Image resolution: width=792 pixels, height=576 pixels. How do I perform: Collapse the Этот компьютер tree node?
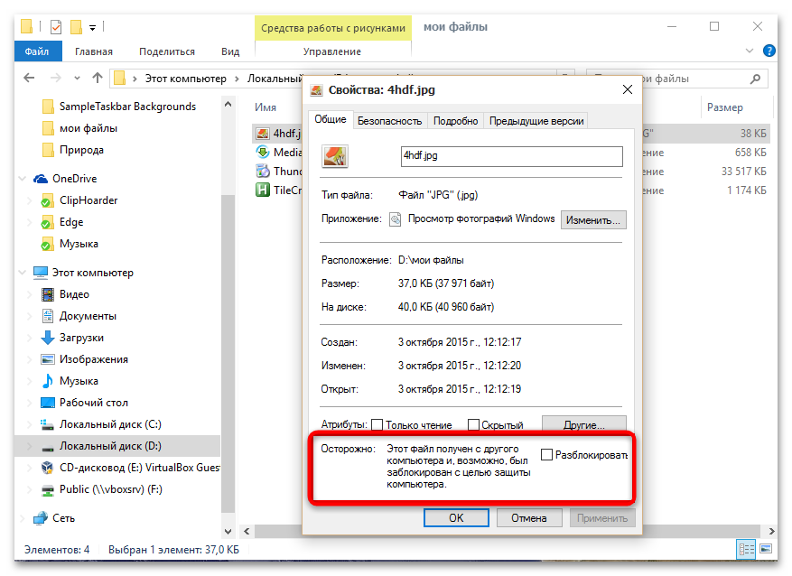[x=23, y=273]
